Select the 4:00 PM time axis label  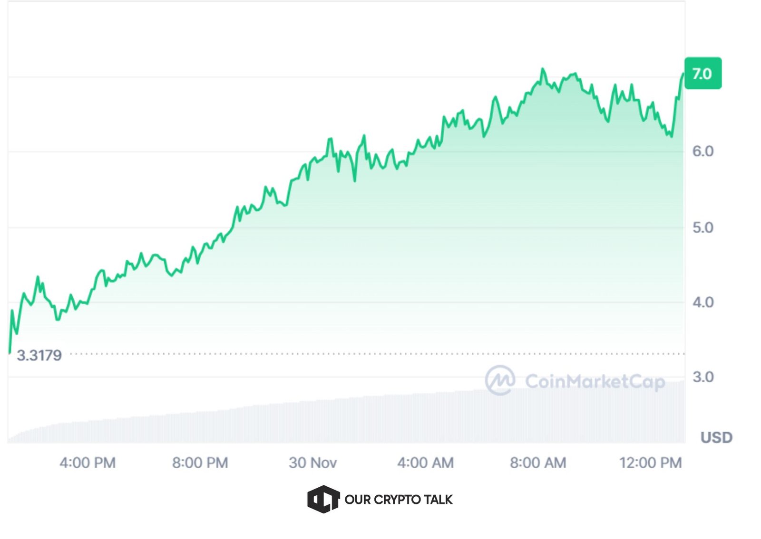88,463
